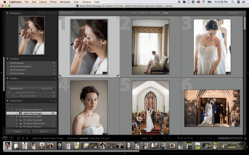Image resolution: width=249 pixels, height=155 pixels.
Task: Rotate first photo clockwise using the corner arrow
Action: tap(118, 75)
